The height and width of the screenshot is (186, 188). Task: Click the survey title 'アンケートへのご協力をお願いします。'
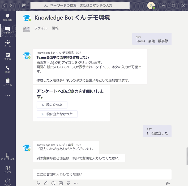[x=70, y=94]
